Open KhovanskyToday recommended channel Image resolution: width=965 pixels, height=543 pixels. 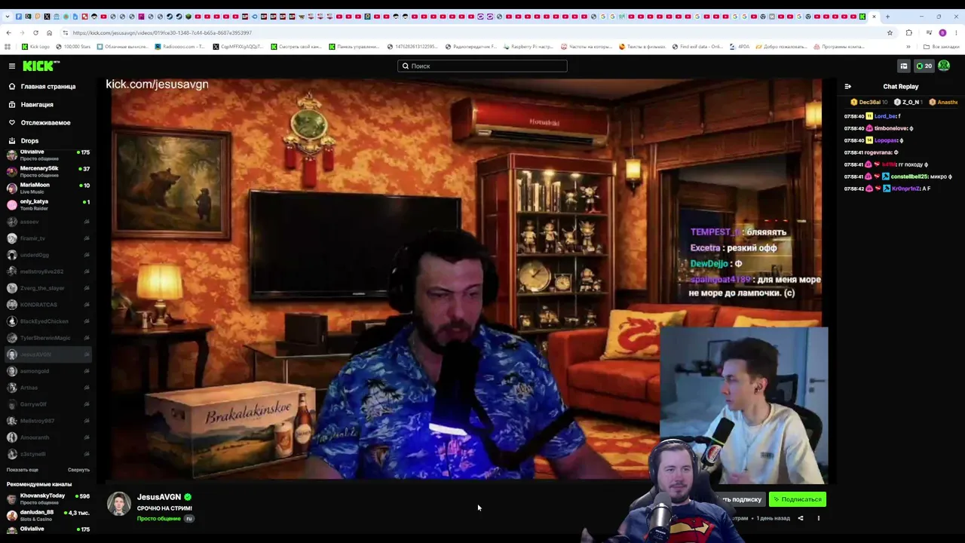pyautogui.click(x=48, y=499)
